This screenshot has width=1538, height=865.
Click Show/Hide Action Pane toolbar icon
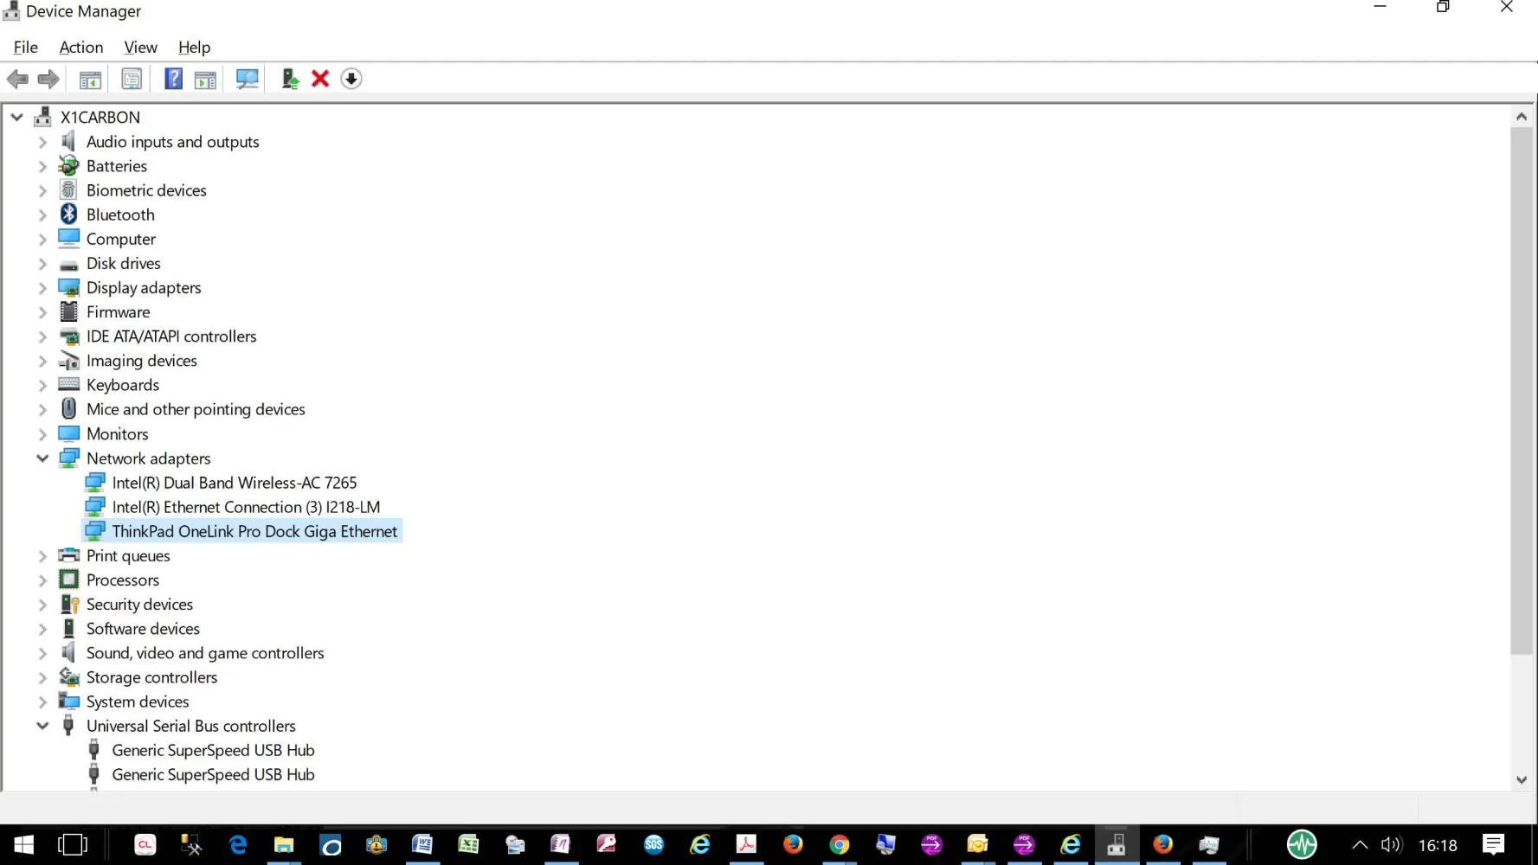coord(205,80)
